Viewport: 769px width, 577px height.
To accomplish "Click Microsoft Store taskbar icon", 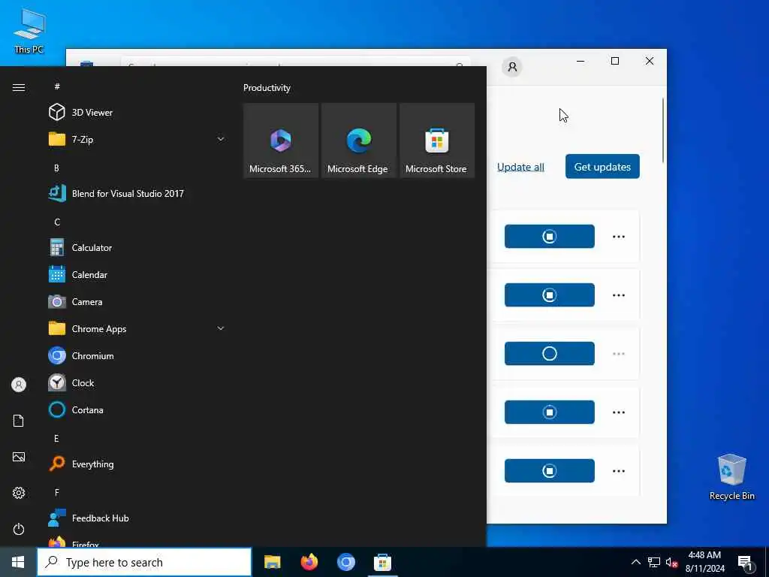I will point(382,562).
